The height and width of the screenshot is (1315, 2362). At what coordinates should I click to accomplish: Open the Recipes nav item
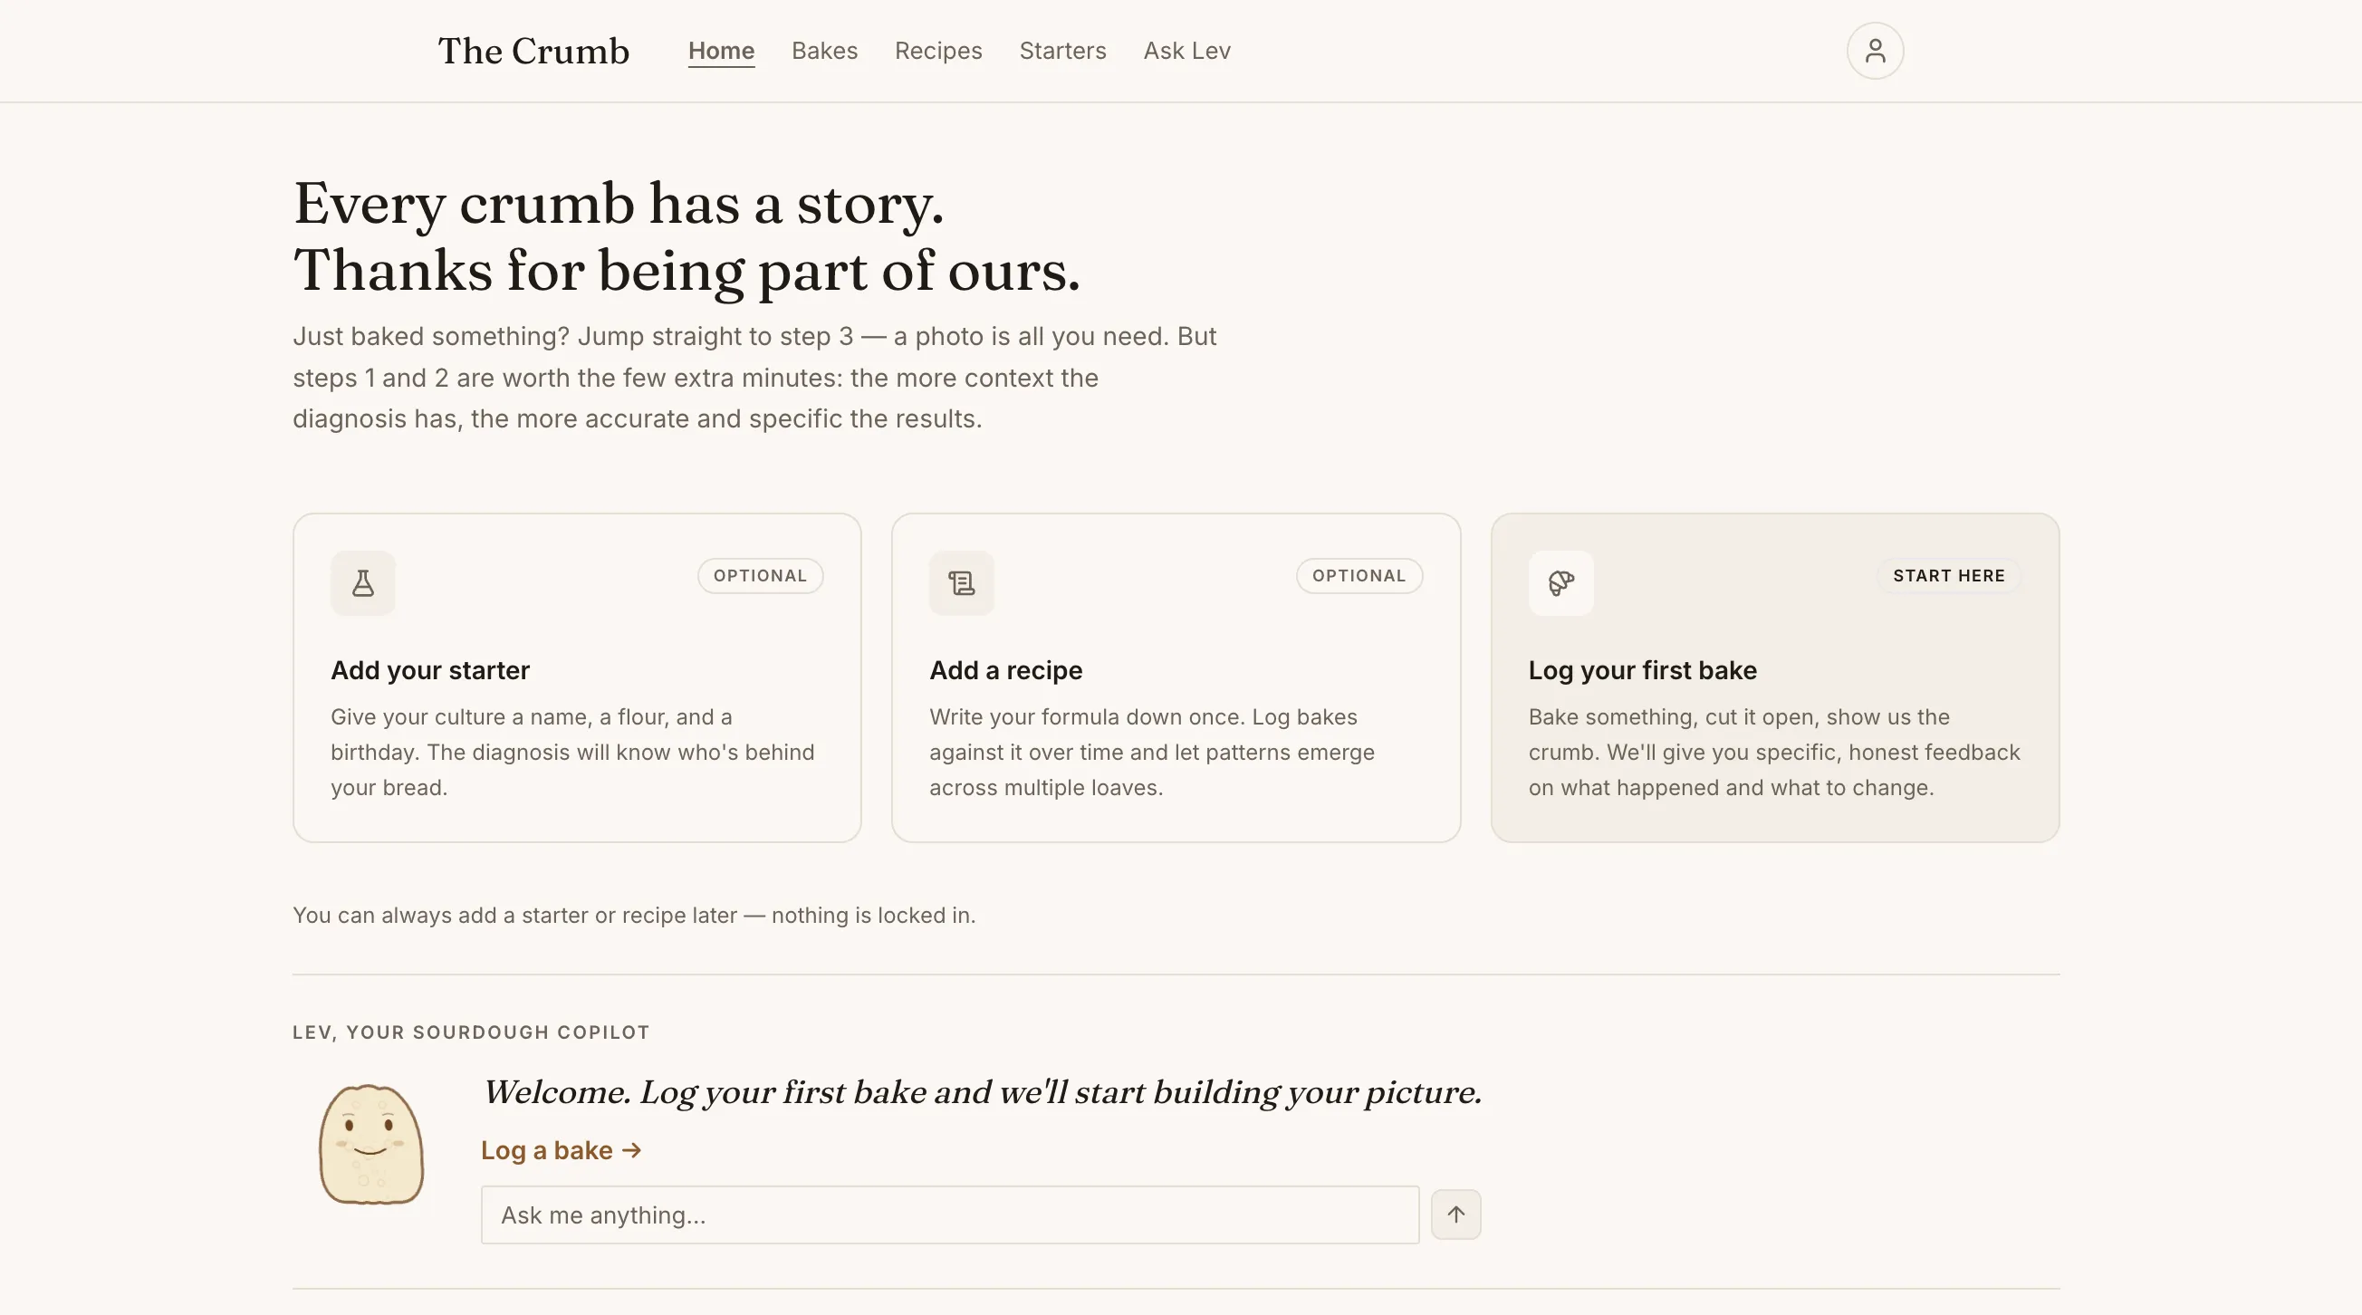[x=938, y=51]
